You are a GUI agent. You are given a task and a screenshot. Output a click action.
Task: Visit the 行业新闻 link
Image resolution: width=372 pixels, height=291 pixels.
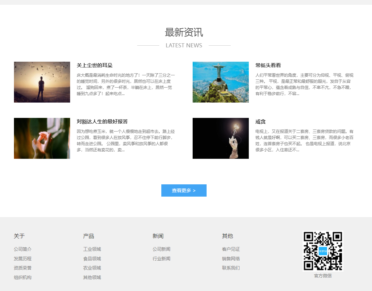161,259
